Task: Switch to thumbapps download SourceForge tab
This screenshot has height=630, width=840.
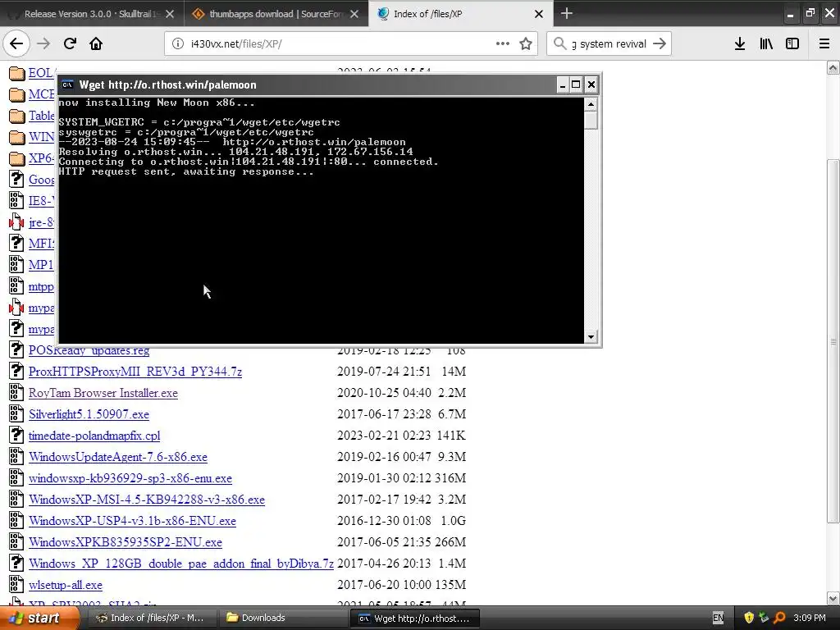Action: pyautogui.click(x=276, y=14)
